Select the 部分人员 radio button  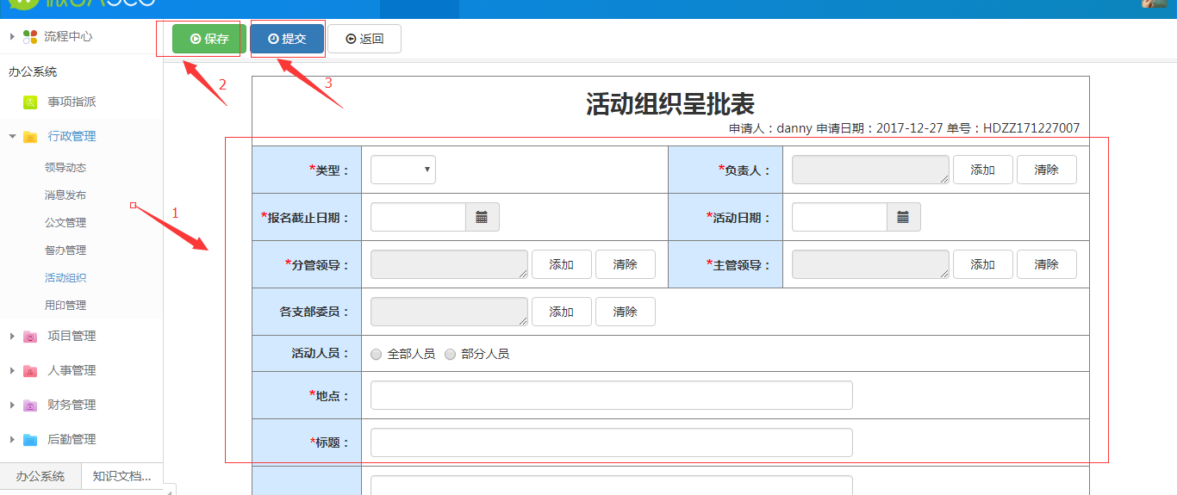tap(450, 354)
